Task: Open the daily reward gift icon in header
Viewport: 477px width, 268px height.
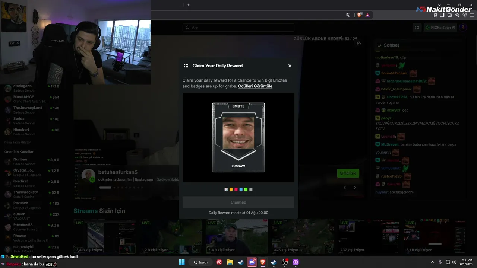Action: (417, 28)
